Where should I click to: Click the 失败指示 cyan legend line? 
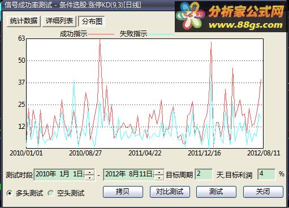[x=161, y=34]
